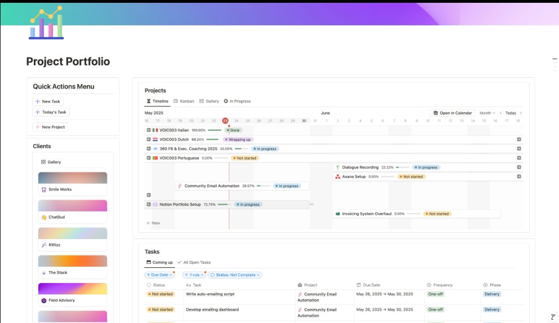Click the Notion Portfolio Setup project icon
The height and width of the screenshot is (323, 559).
pos(155,205)
